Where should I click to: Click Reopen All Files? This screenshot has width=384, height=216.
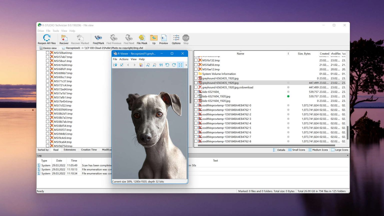point(46,39)
